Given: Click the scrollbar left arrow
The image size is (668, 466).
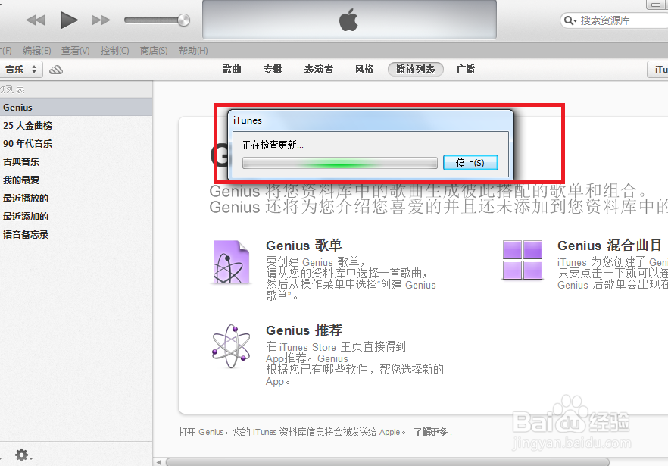Looking at the screenshot, I should coord(158,462).
